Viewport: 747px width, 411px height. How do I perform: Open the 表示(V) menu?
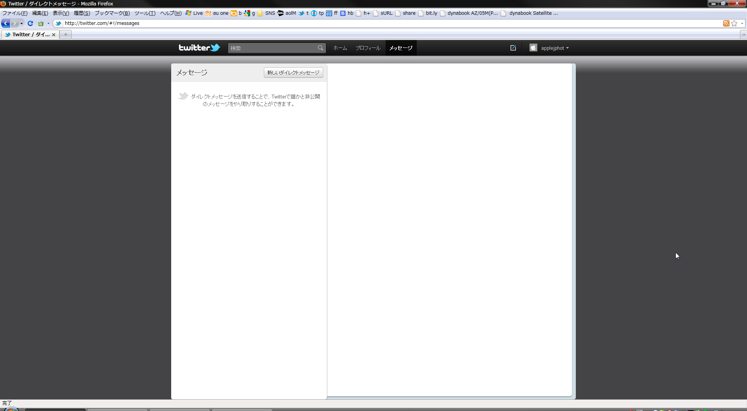click(61, 13)
